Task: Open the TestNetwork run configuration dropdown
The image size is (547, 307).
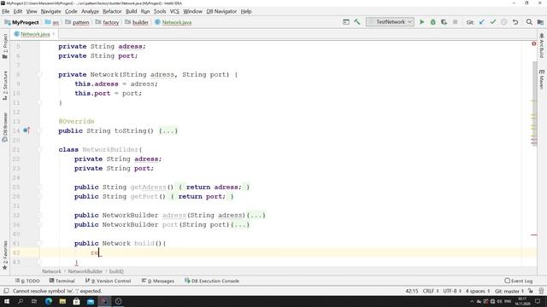Action: (x=390, y=22)
